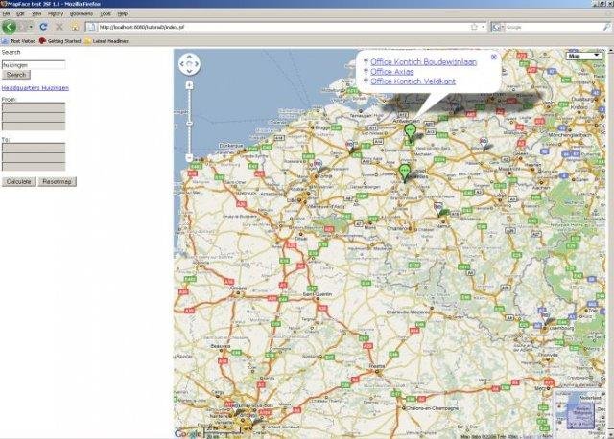Pan the map right with arrow control
The height and width of the screenshot is (439, 614).
click(x=197, y=64)
